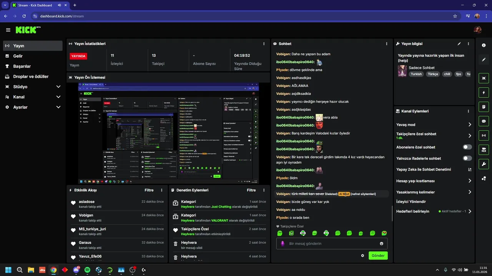Bookmark this page with the star icon
Viewport: 492px width, 276px height.
tap(455, 16)
